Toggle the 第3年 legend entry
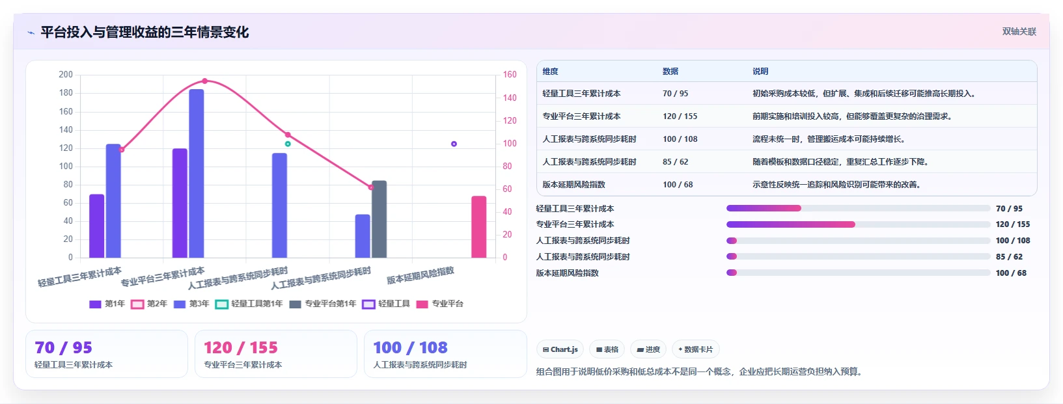This screenshot has height=404, width=1063. click(191, 304)
